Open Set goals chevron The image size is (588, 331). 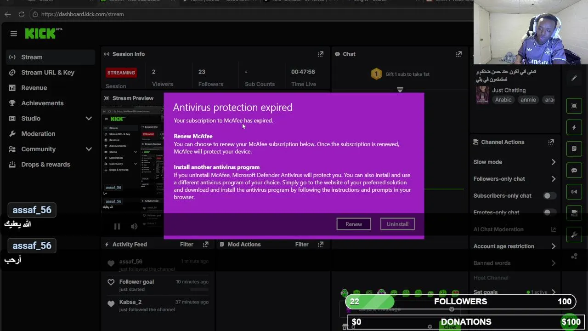553,292
